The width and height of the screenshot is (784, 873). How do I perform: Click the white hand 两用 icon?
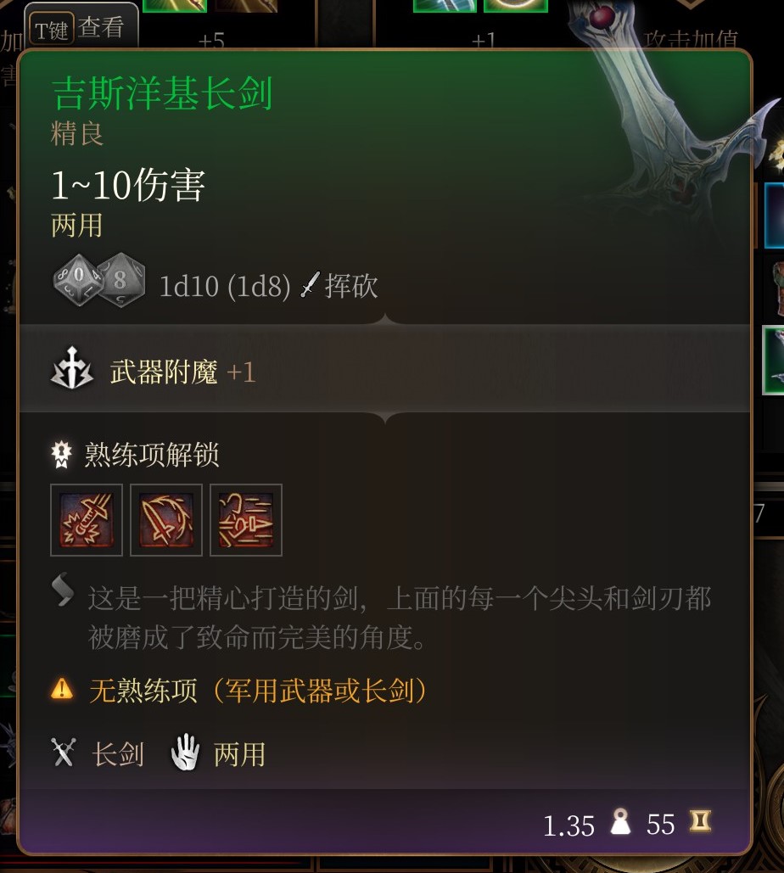185,753
